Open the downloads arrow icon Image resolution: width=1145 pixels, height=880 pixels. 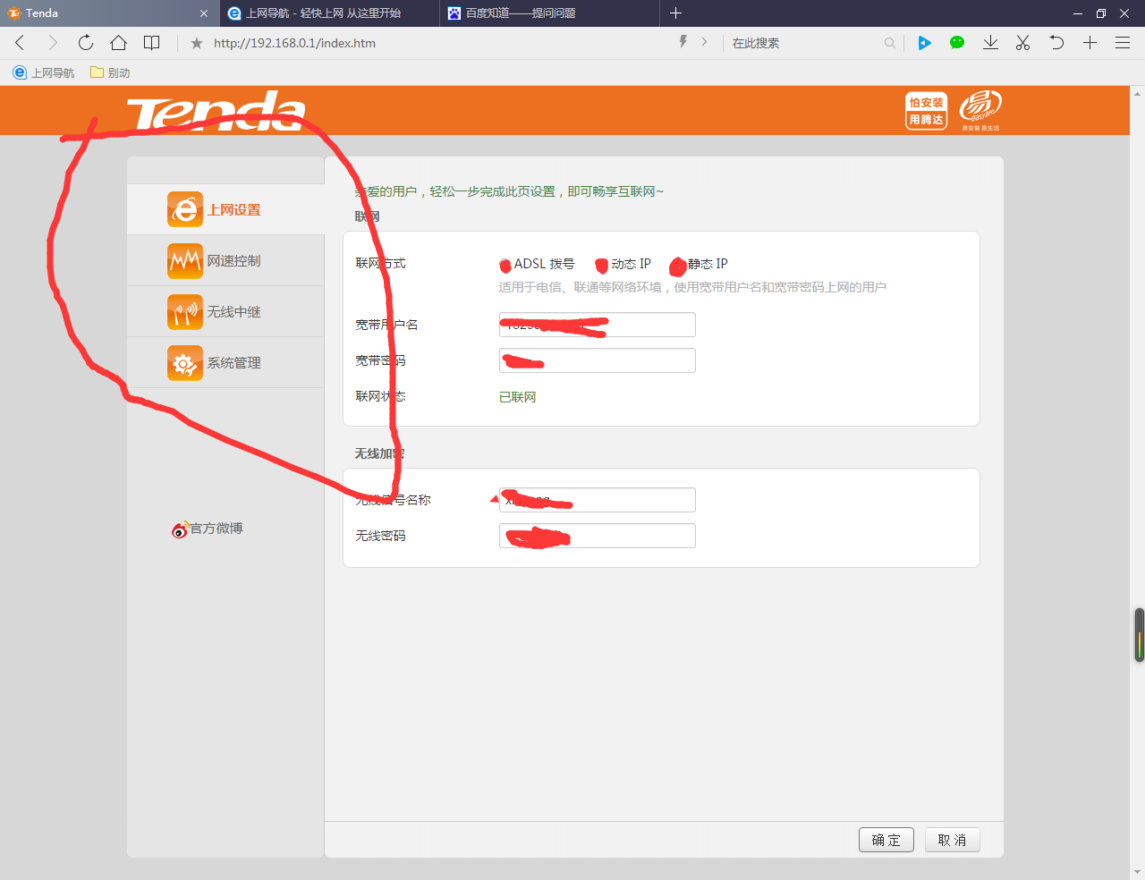pyautogui.click(x=990, y=43)
